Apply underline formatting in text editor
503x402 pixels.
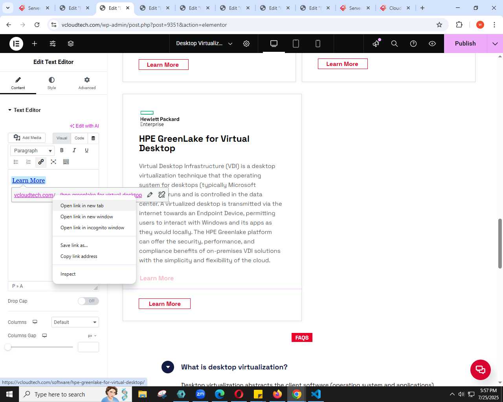[87, 150]
